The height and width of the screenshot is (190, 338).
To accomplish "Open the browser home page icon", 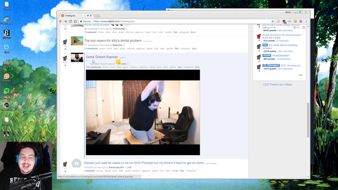I will [75, 21].
